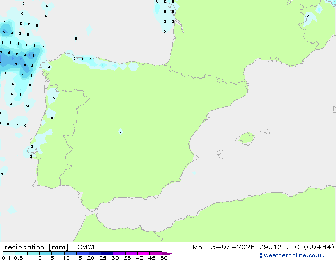Click the '(00+84)' forecast offset text
The height and width of the screenshot is (260, 336).
click(319, 247)
